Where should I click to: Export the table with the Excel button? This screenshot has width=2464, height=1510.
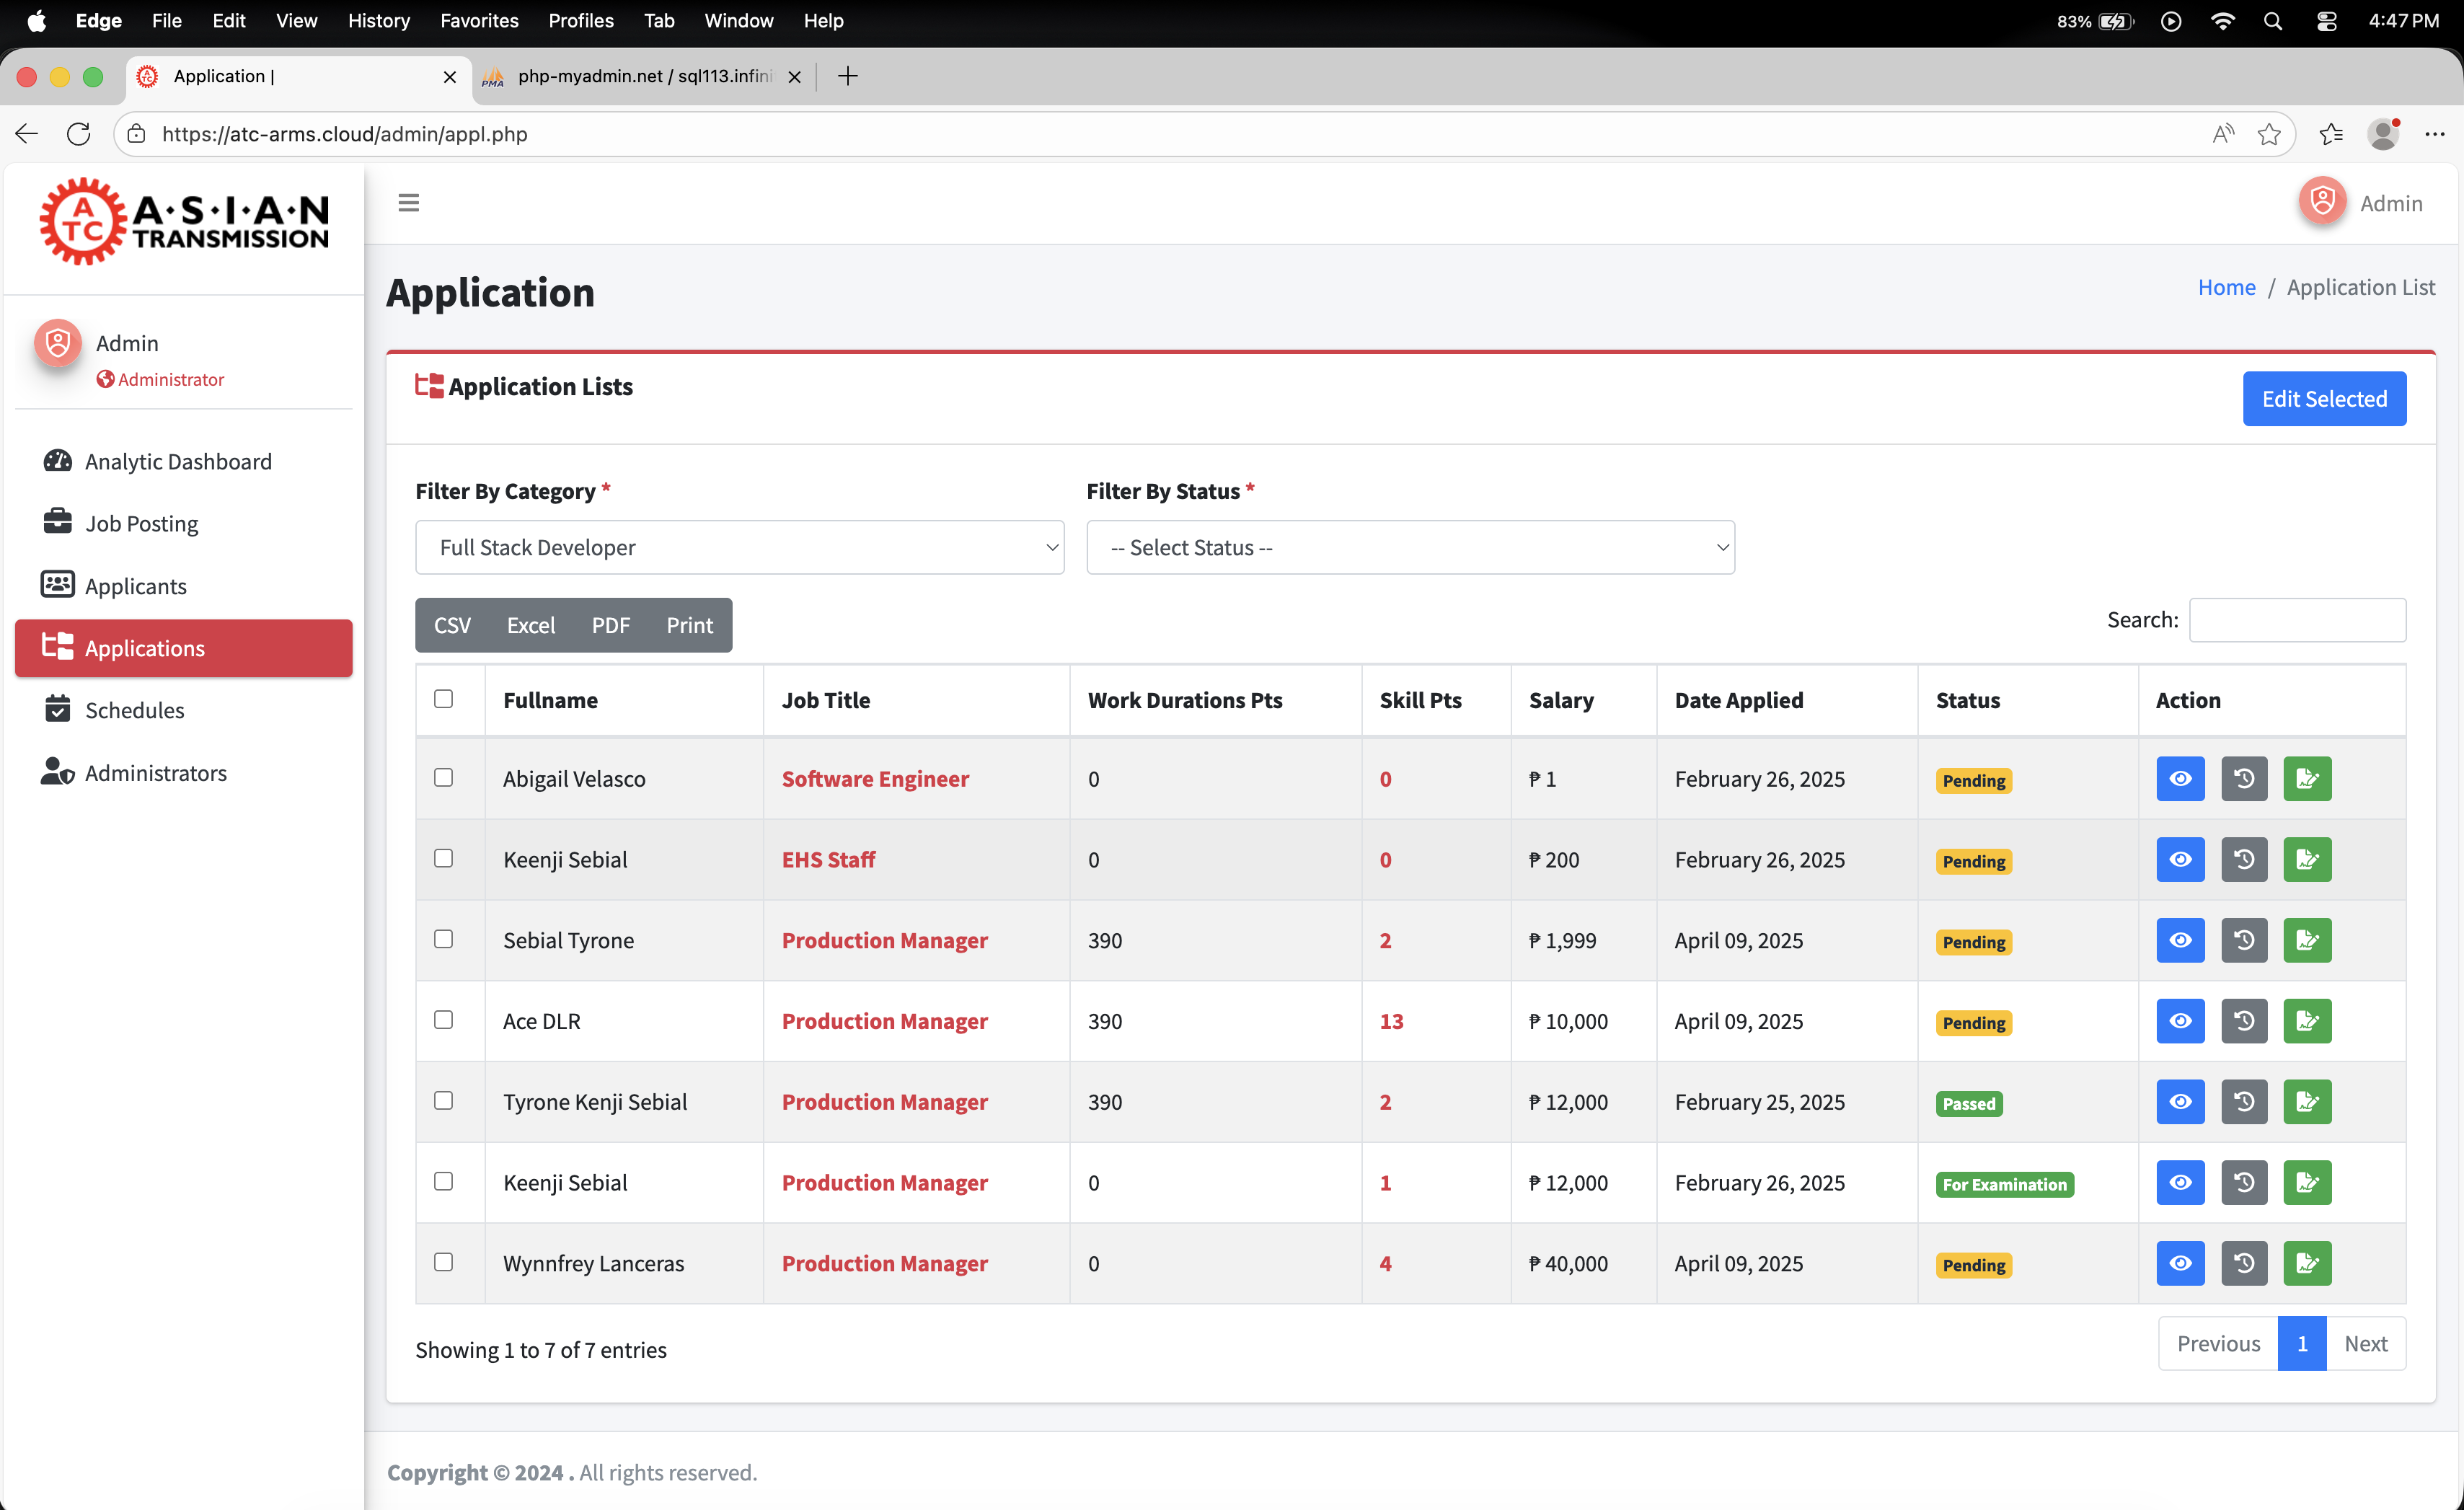530,625
